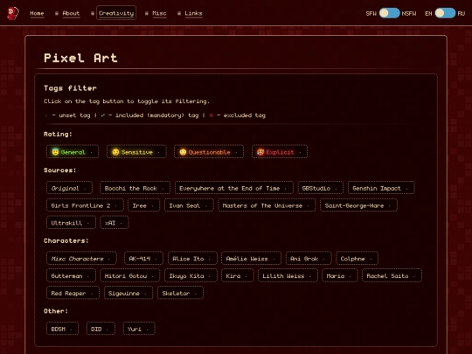Filter by the AK-414 character tag
Screen dimensions: 472x354
pos(143,258)
